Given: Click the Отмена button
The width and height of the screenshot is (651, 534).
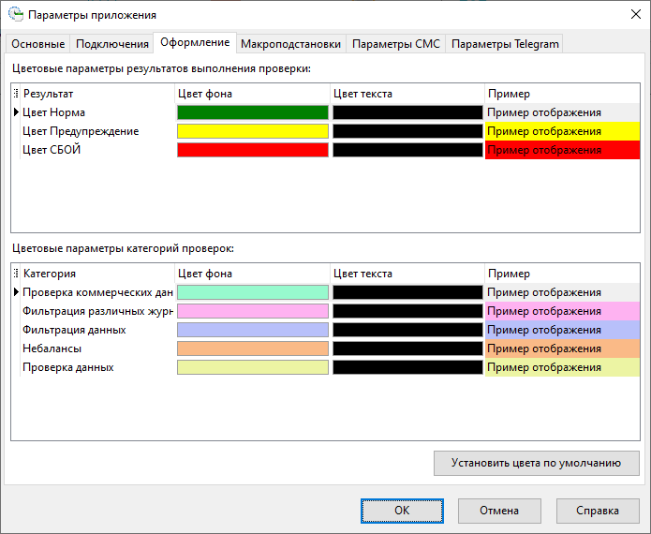Looking at the screenshot, I should pyautogui.click(x=499, y=511).
